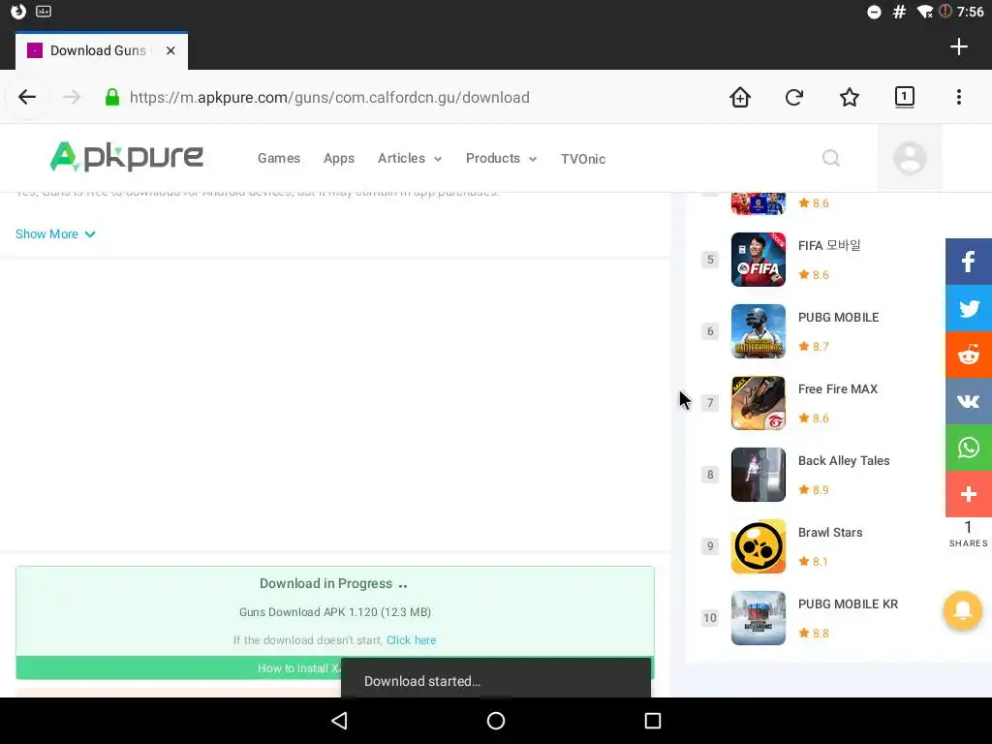Bookmark this page with the star icon
Viewport: 992px width, 744px height.
(849, 97)
